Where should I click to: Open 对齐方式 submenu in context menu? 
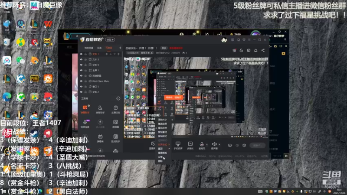[x=164, y=145]
